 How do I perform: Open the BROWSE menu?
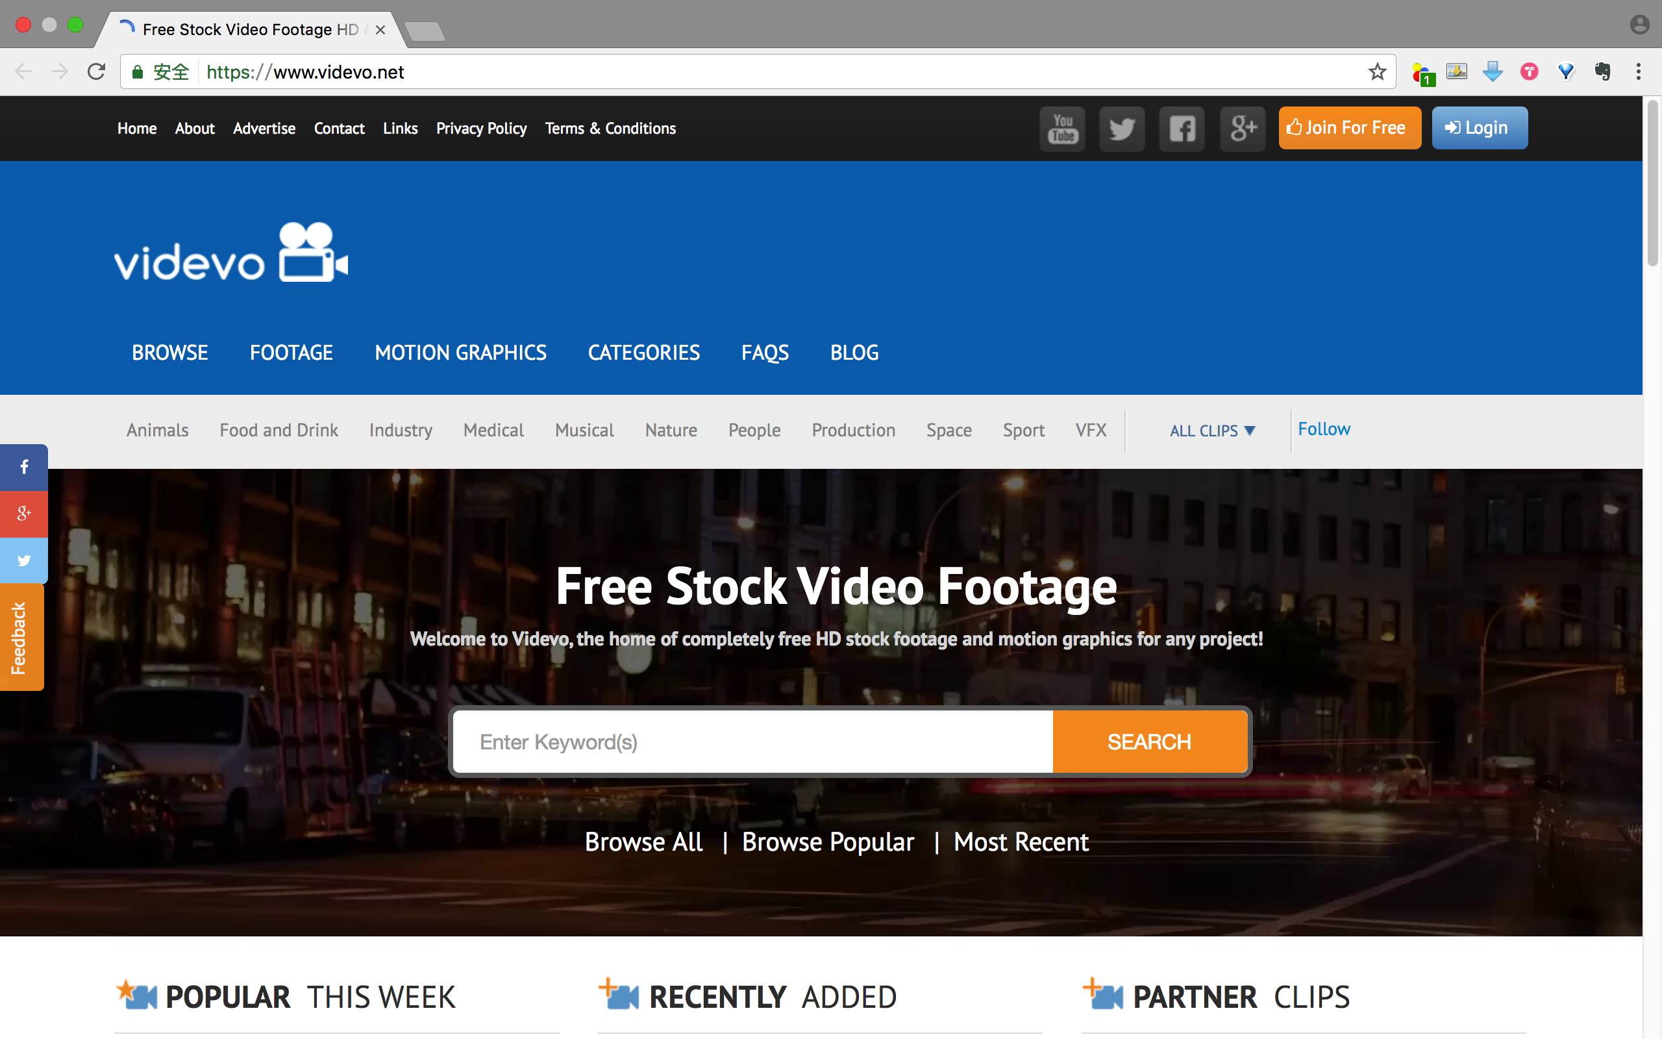(169, 353)
